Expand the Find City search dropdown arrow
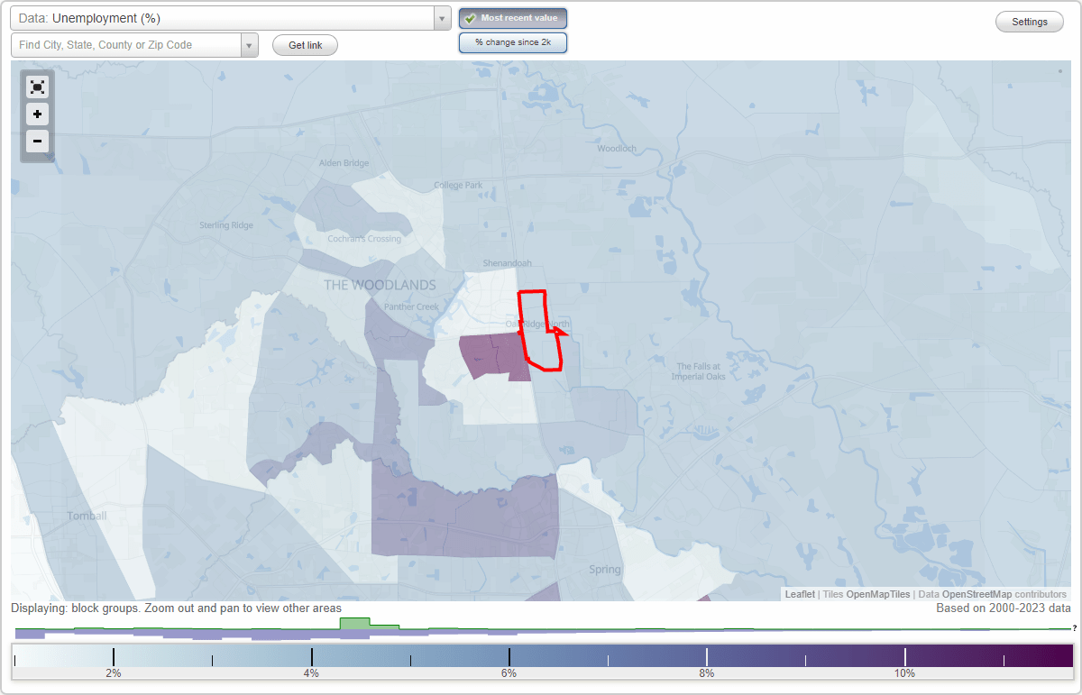This screenshot has width=1082, height=695. (x=249, y=45)
